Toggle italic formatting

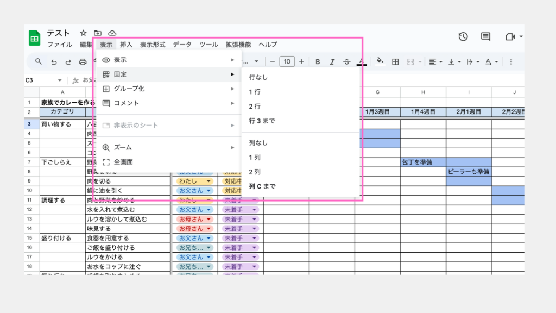click(332, 61)
